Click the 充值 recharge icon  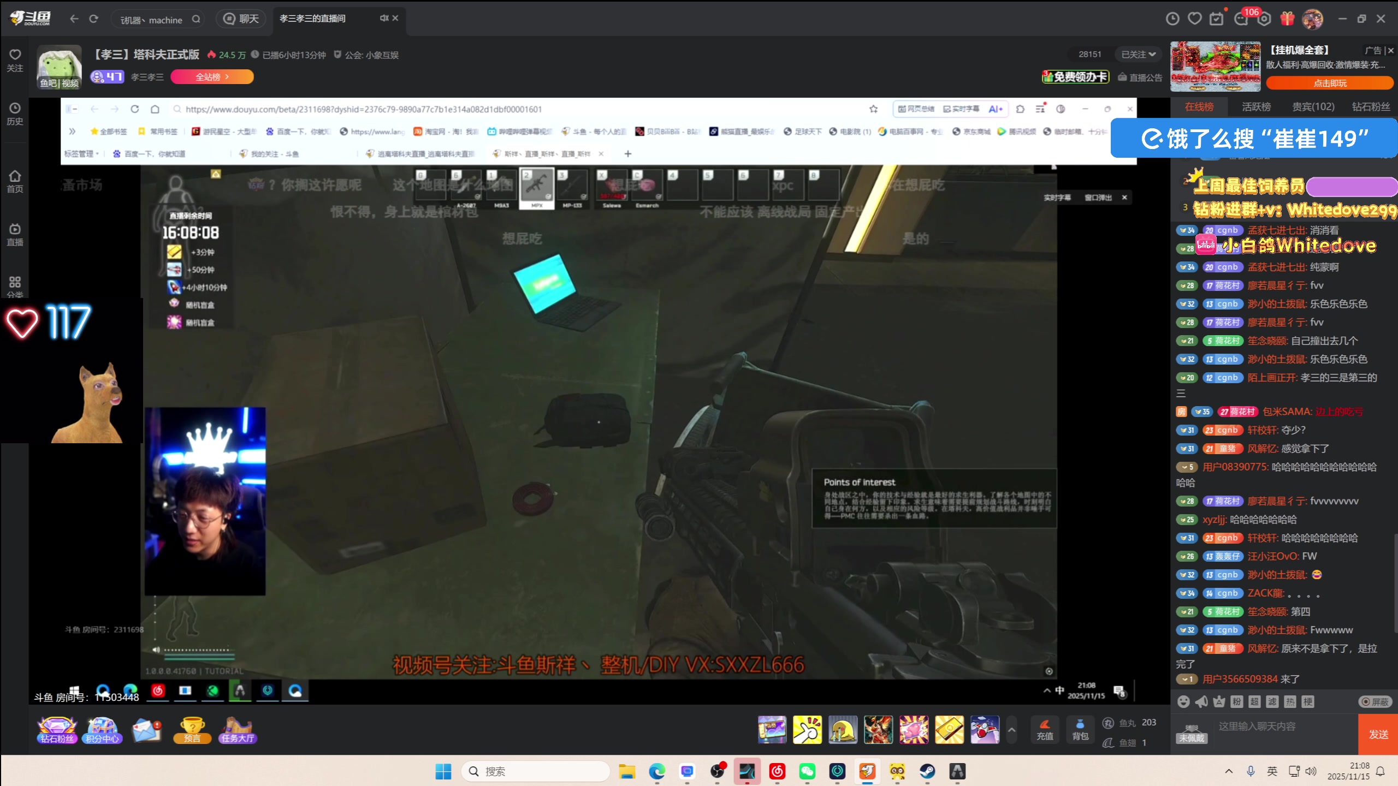1045,729
